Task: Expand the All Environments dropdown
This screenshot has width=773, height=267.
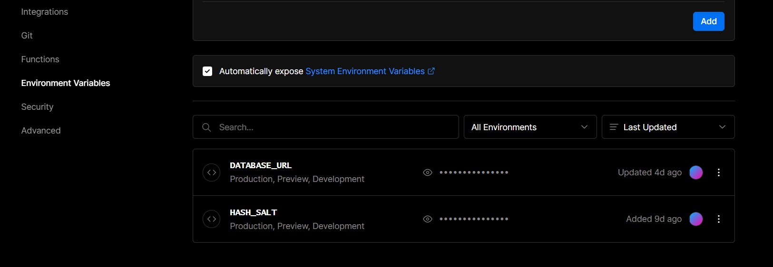Action: point(530,127)
